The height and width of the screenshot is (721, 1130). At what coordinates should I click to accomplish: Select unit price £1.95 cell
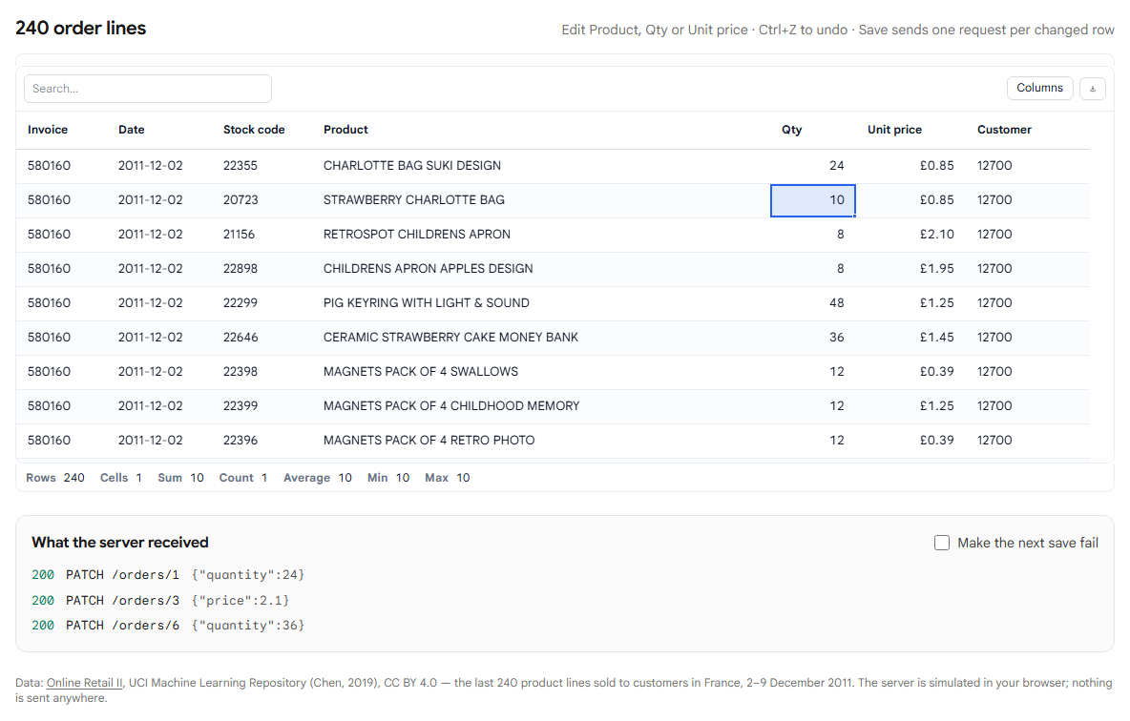point(910,269)
